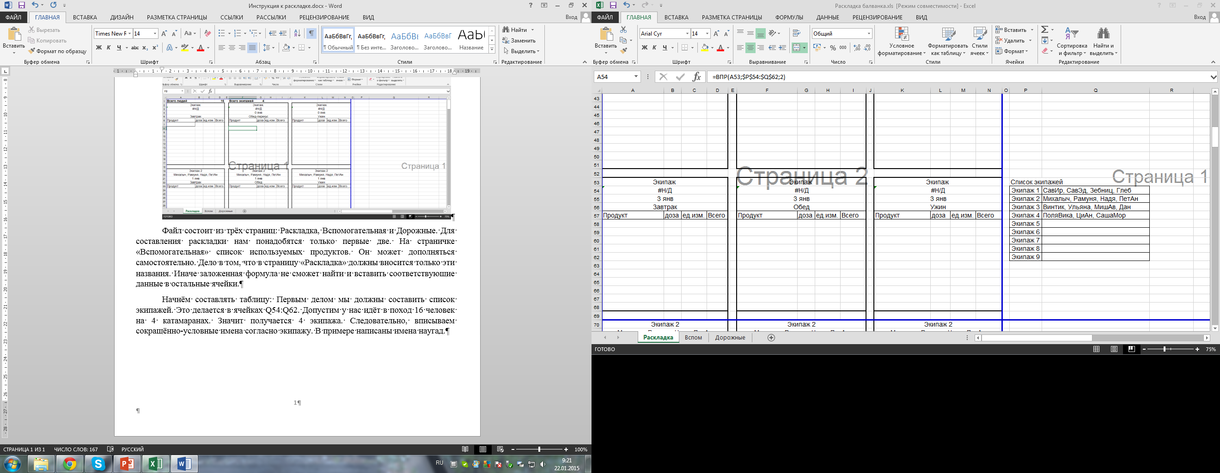Open ФОРМУЛЫ tab in Excel

tap(789, 17)
